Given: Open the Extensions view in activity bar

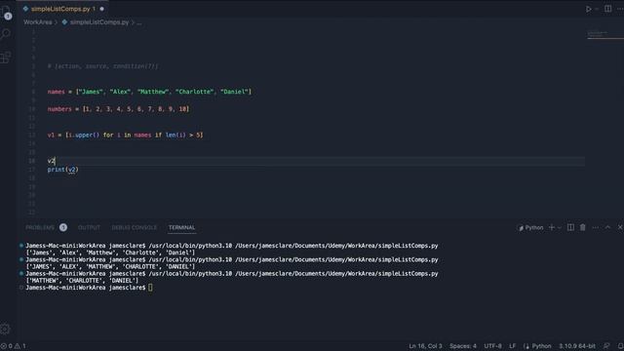Looking at the screenshot, I should tap(6, 58).
